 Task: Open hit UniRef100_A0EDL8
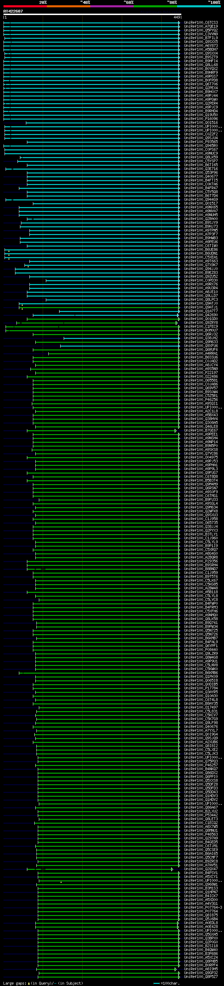point(201,923)
